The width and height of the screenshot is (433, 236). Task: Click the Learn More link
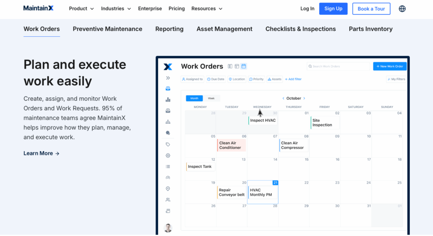41,153
